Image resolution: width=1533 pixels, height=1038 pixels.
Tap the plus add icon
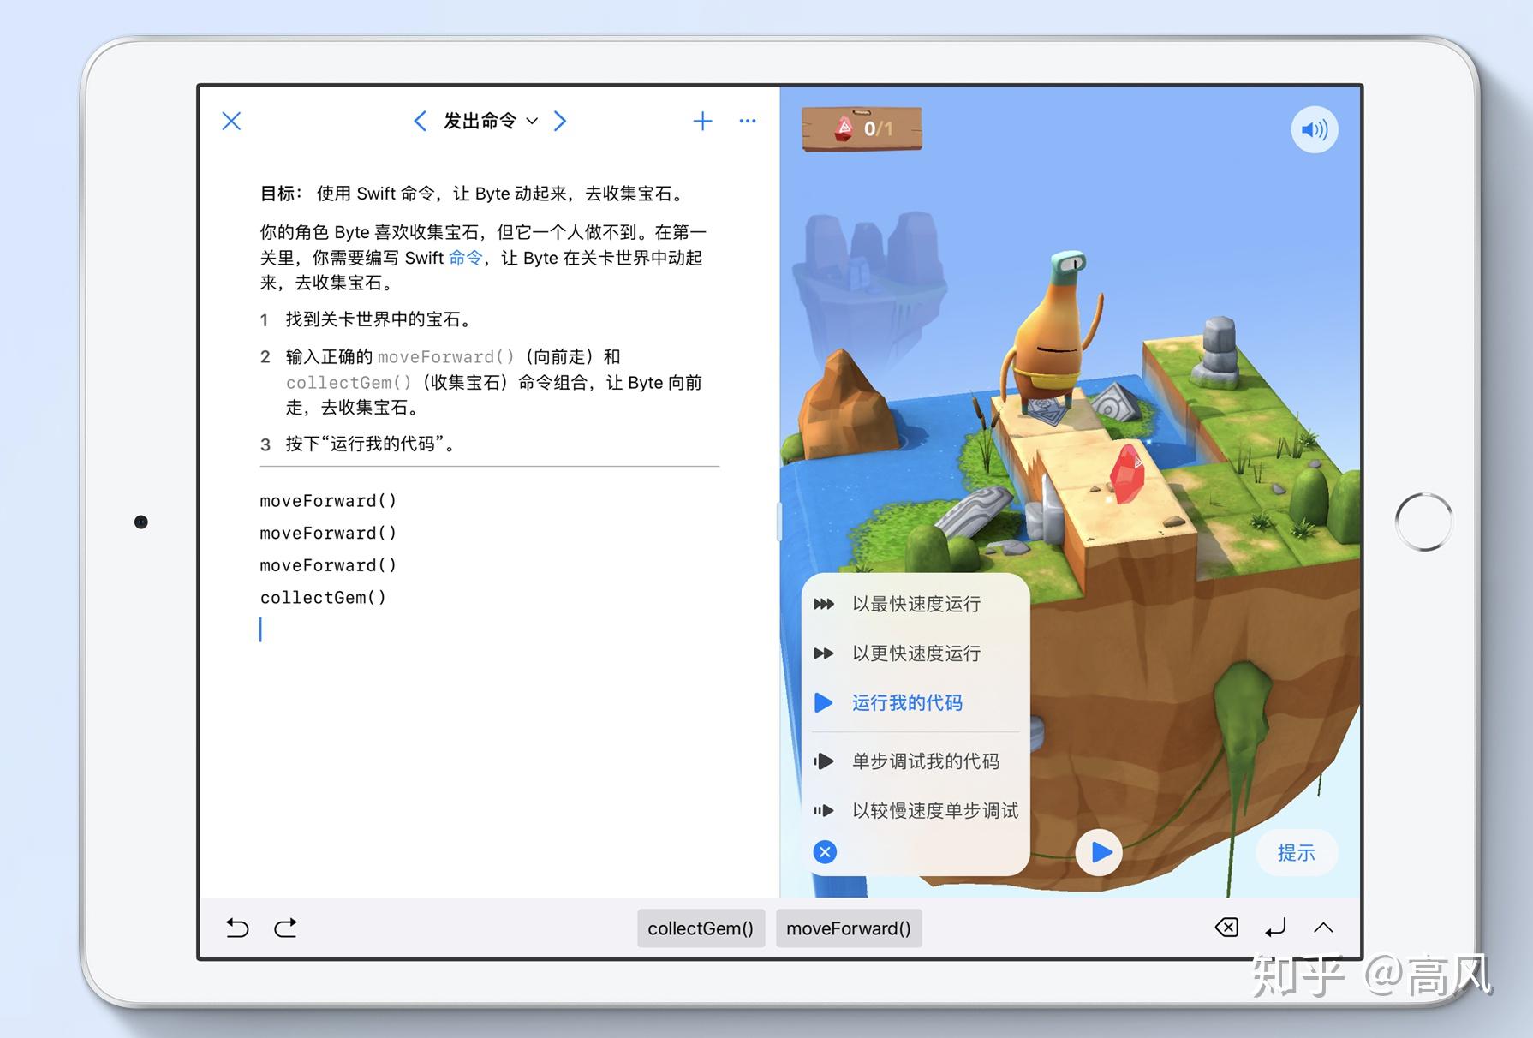(702, 121)
